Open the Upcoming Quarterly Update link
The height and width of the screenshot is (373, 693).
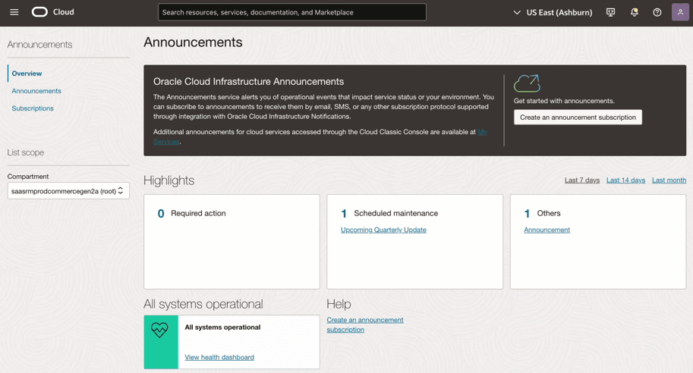click(x=383, y=230)
